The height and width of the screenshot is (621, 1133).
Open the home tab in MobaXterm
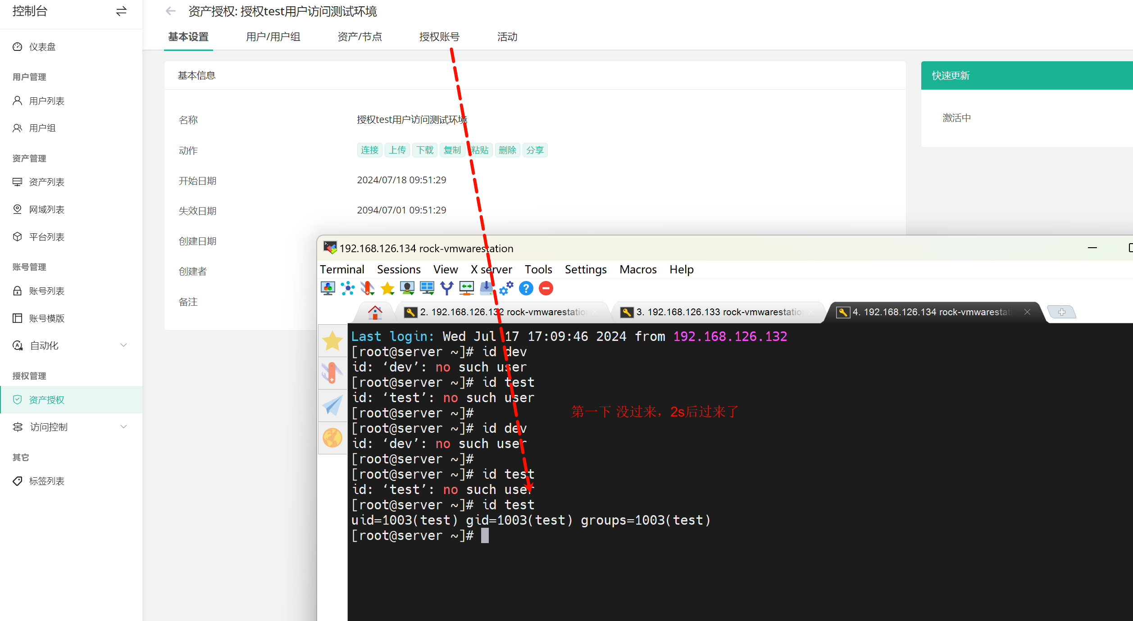tap(375, 312)
